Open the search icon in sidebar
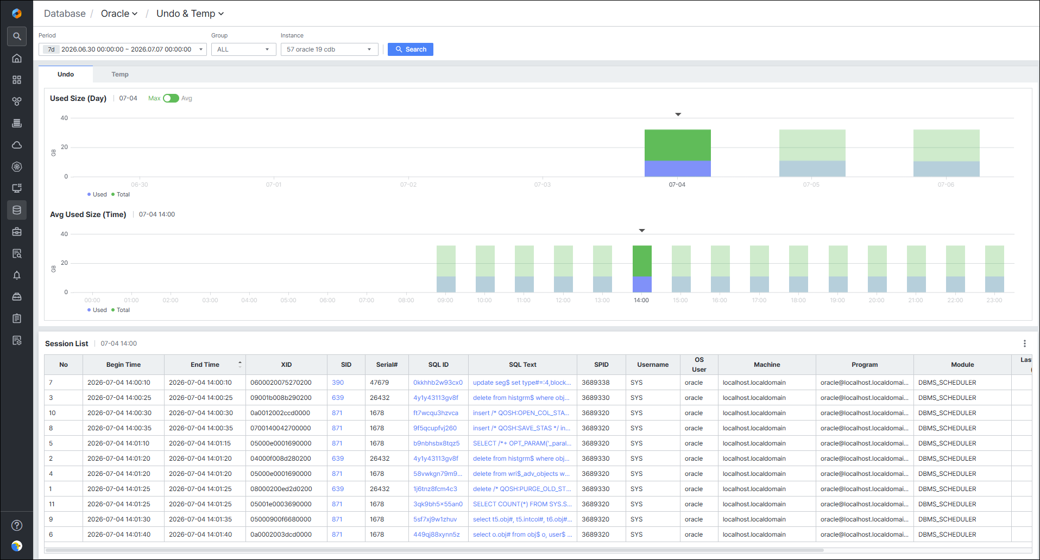1040x560 pixels. point(17,36)
